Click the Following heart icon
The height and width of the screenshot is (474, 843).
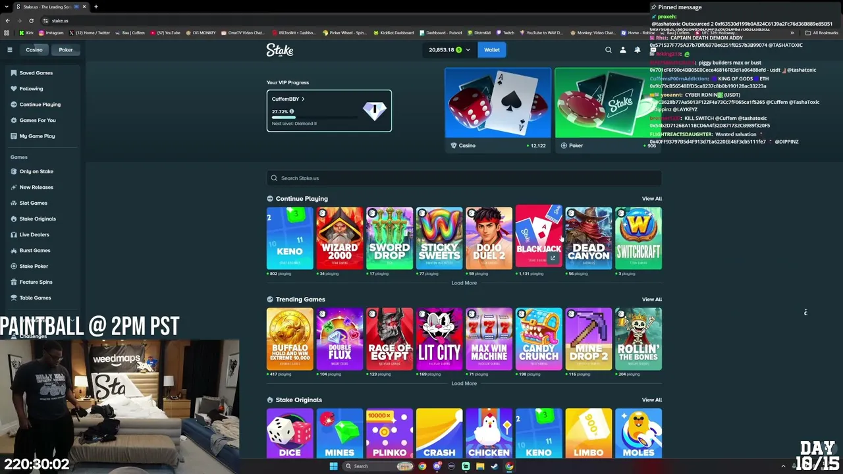14,89
